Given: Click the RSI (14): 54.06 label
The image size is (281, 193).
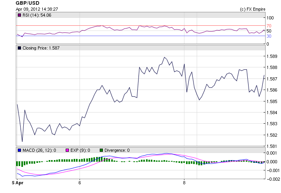Looking at the screenshot, I should coord(37,15).
